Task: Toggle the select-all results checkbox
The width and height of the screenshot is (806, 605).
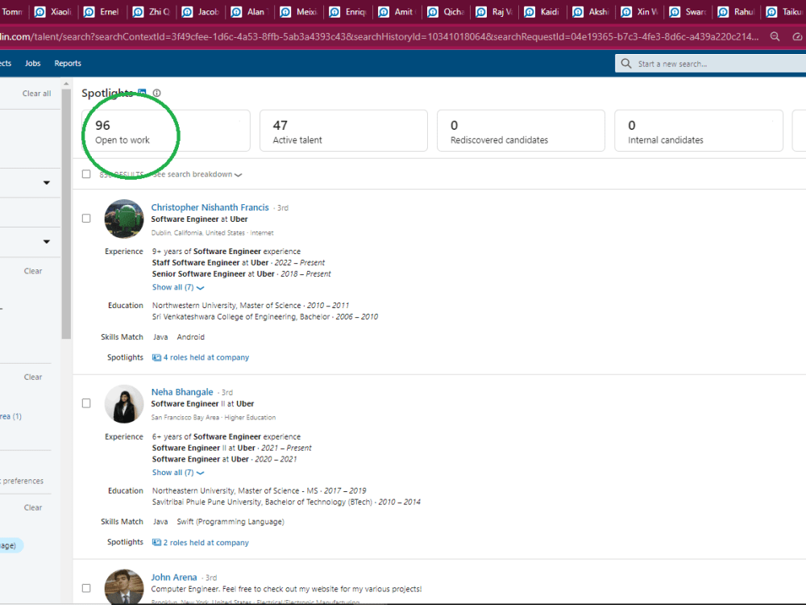Action: pyautogui.click(x=86, y=174)
